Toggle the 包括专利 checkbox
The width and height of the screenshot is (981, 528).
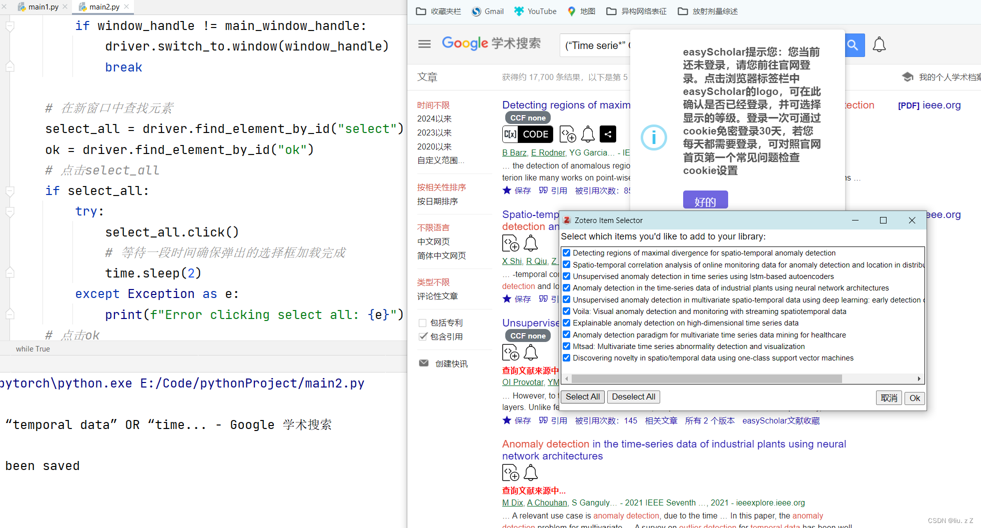click(x=423, y=323)
